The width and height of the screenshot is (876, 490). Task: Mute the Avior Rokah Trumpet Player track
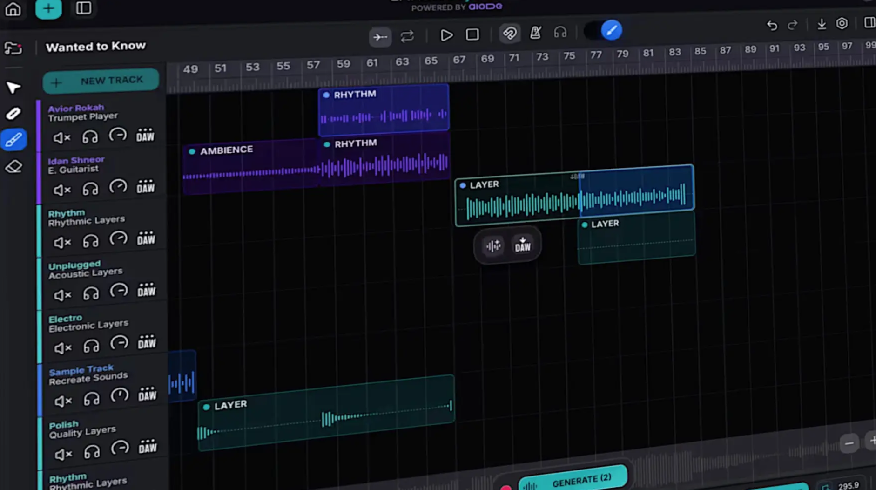pos(61,138)
